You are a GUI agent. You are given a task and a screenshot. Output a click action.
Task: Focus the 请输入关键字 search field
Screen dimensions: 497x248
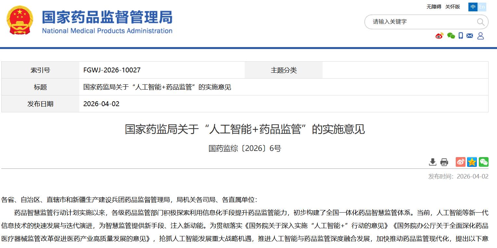coord(421,22)
